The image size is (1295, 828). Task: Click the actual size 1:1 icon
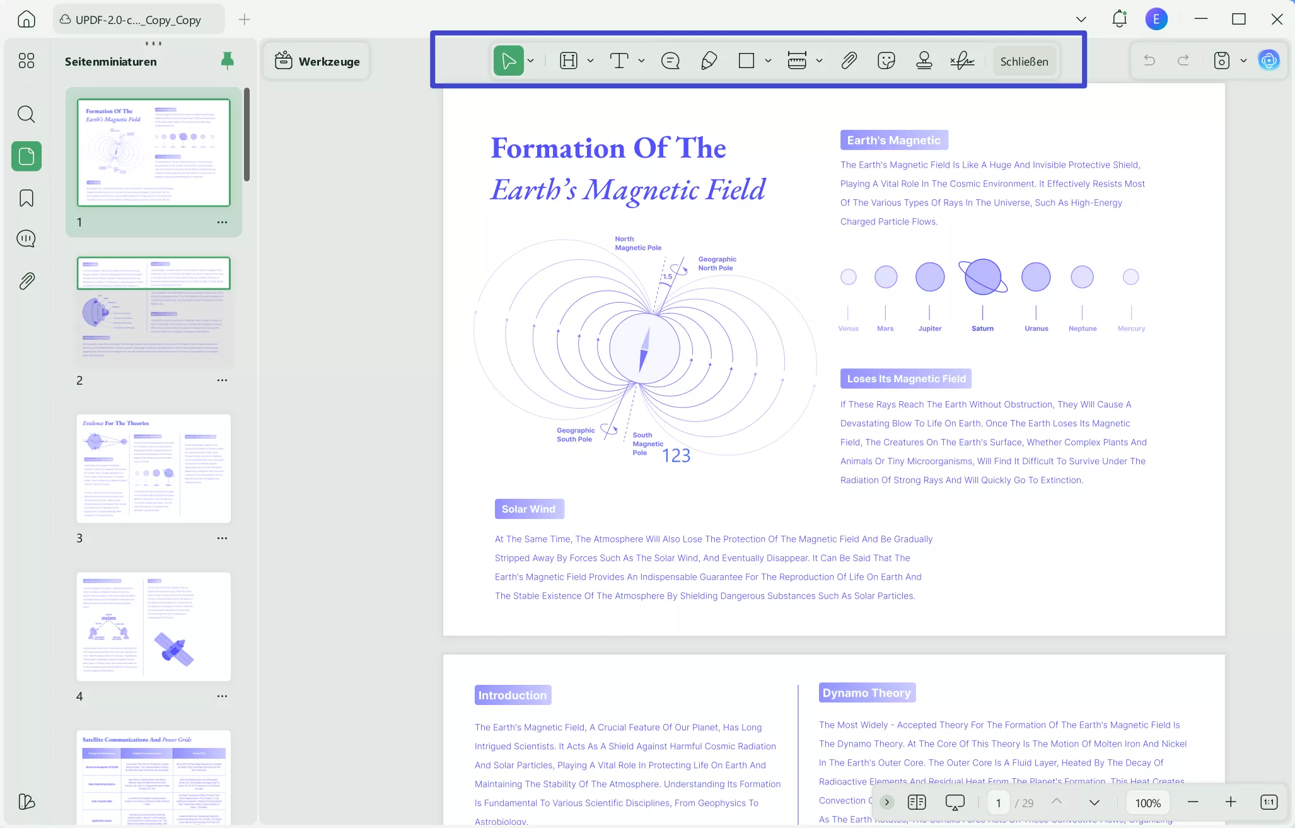pos(1269,802)
